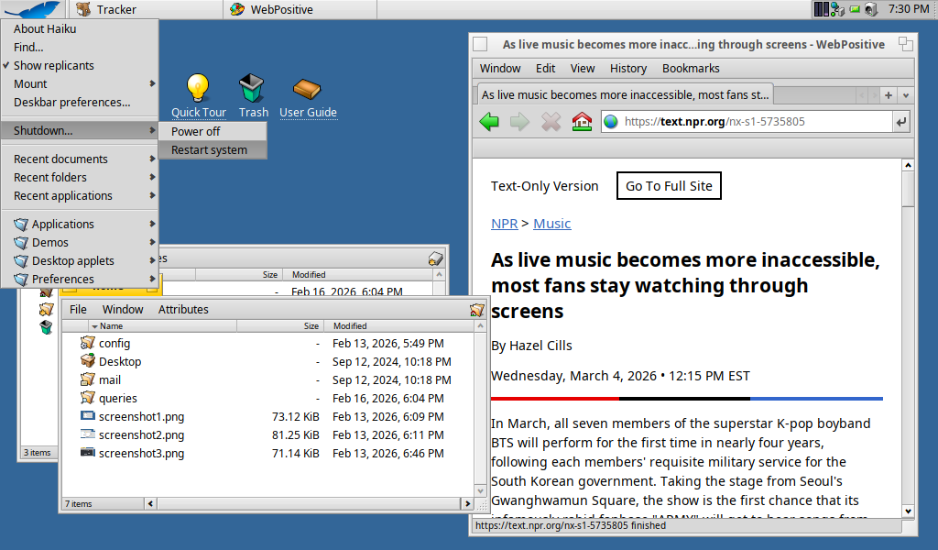Click the '7 items' status text
Viewport: 938px width, 550px height.
pyautogui.click(x=79, y=504)
